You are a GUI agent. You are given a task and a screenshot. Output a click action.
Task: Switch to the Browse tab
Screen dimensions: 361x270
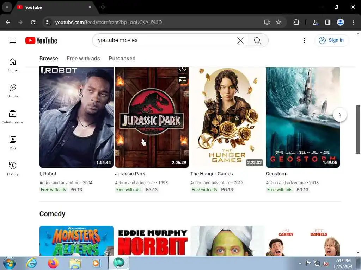(x=49, y=59)
